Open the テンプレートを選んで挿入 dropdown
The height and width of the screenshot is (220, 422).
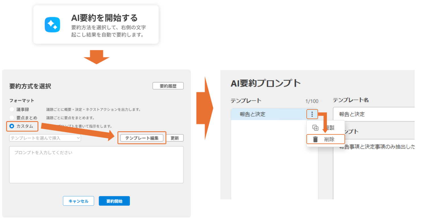pyautogui.click(x=45, y=138)
